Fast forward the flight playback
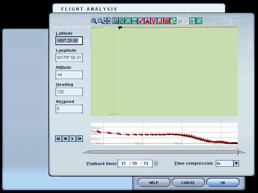Image resolution: width=258 pixels, height=193 pixels. pos(80,139)
